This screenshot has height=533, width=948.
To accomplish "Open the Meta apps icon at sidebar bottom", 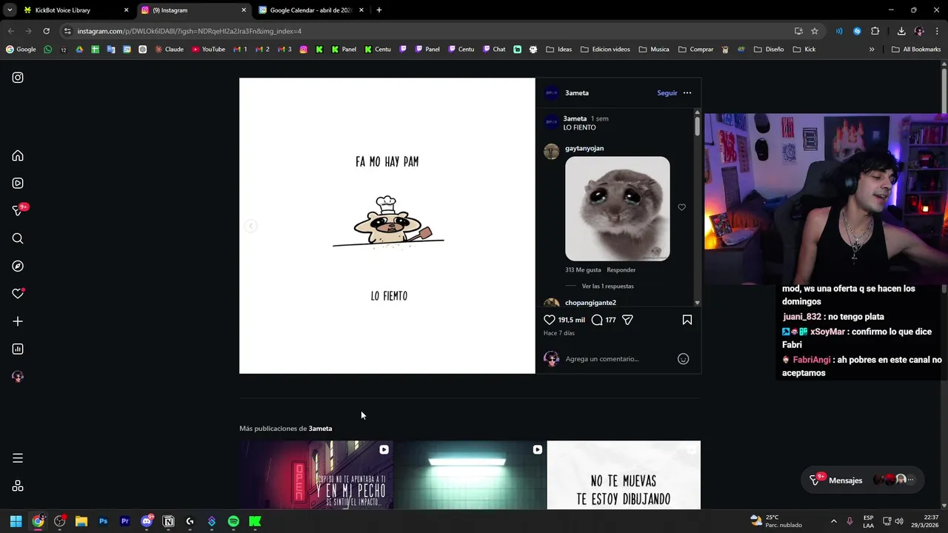I will (x=18, y=486).
